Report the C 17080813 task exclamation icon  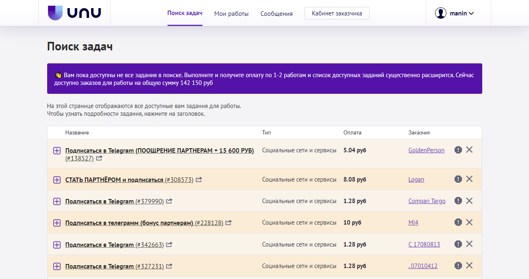(458, 244)
